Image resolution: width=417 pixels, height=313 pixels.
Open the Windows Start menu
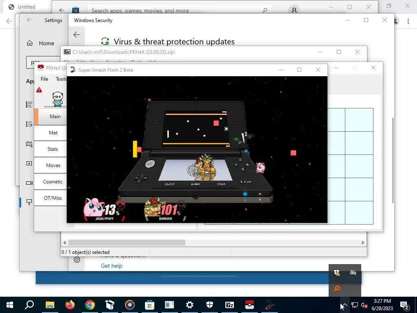point(10,305)
